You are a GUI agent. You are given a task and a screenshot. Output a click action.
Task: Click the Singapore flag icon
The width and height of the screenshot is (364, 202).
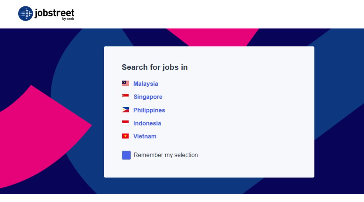125,97
